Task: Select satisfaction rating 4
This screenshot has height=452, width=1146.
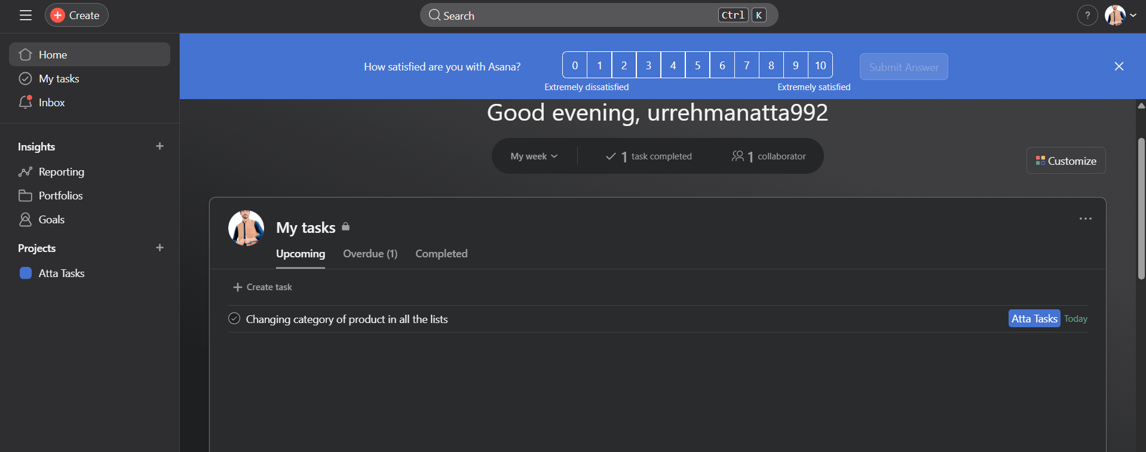Action: pos(673,65)
